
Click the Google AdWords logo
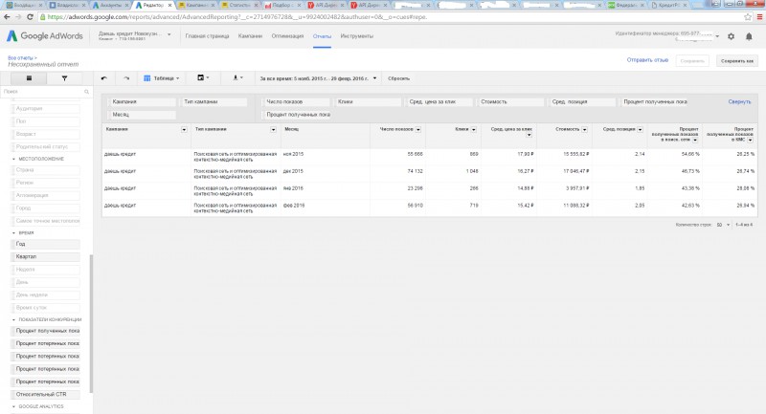point(45,36)
